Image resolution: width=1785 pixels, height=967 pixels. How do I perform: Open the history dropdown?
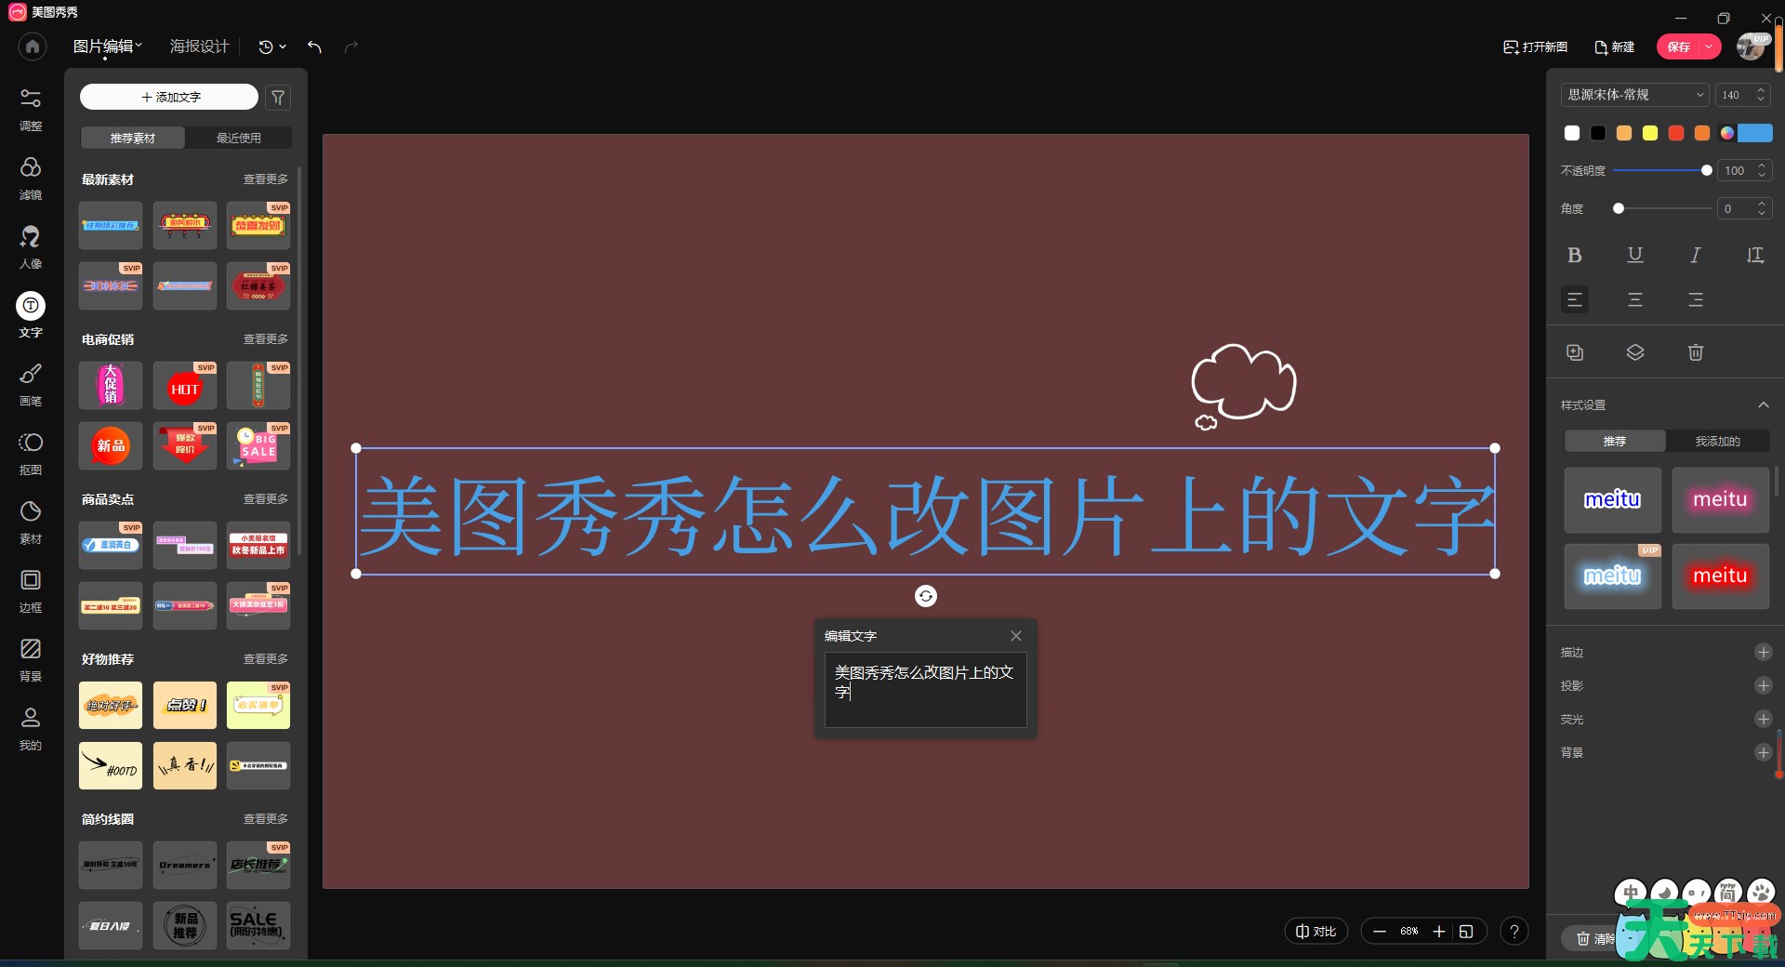(272, 46)
